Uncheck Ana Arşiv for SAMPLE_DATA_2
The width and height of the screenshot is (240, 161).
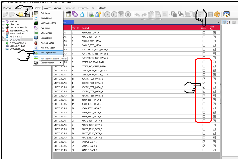tap(214, 146)
